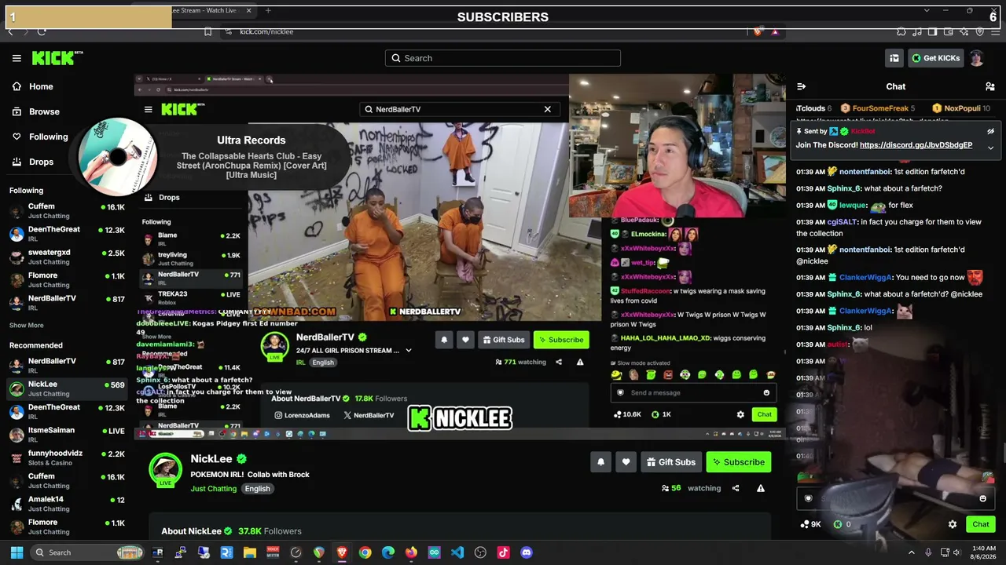The image size is (1006, 565).
Task: Reload the page in Brave
Action: 42,31
